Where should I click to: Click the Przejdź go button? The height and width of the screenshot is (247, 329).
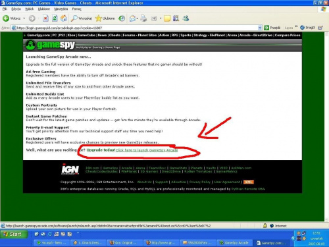(272, 28)
